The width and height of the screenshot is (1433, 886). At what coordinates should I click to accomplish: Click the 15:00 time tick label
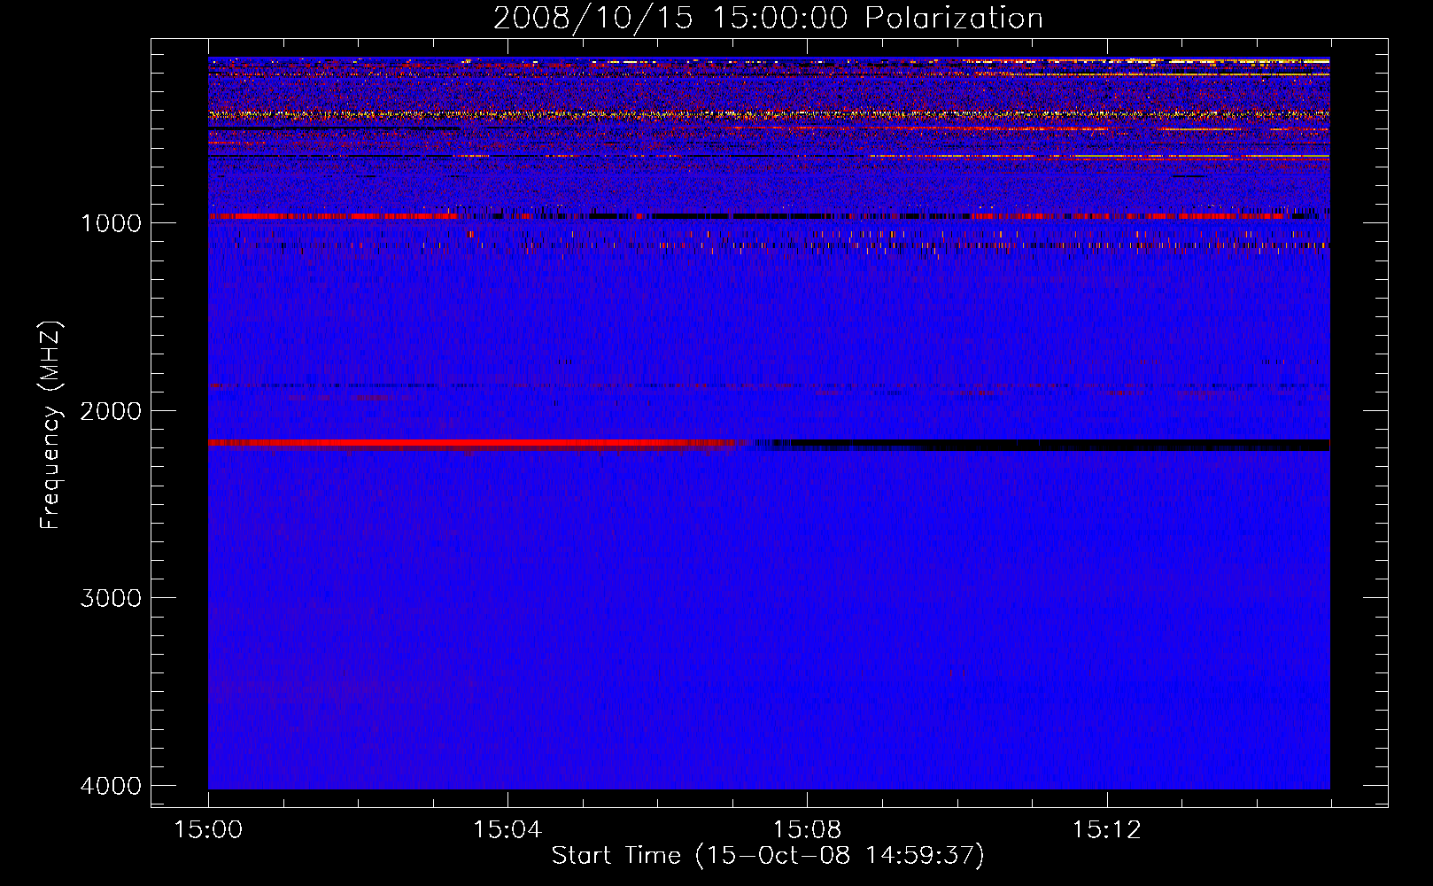208,830
